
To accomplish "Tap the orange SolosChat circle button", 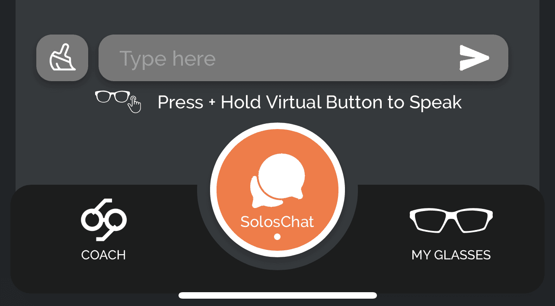I will (277, 190).
